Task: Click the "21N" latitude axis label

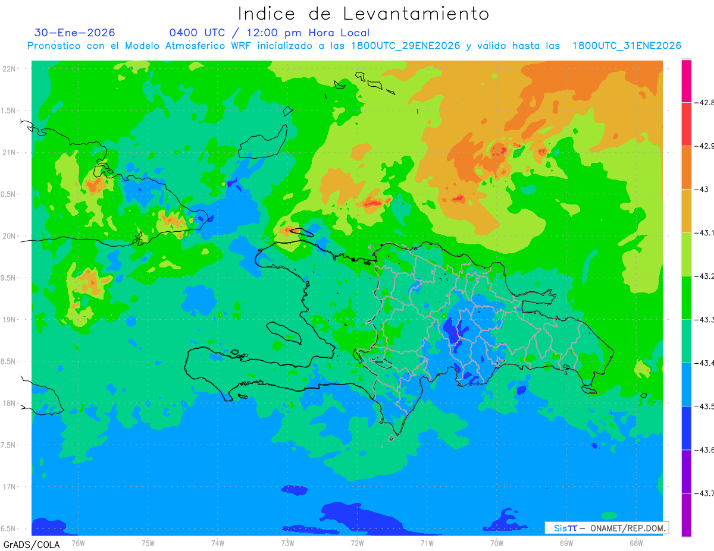Action: click(10, 152)
